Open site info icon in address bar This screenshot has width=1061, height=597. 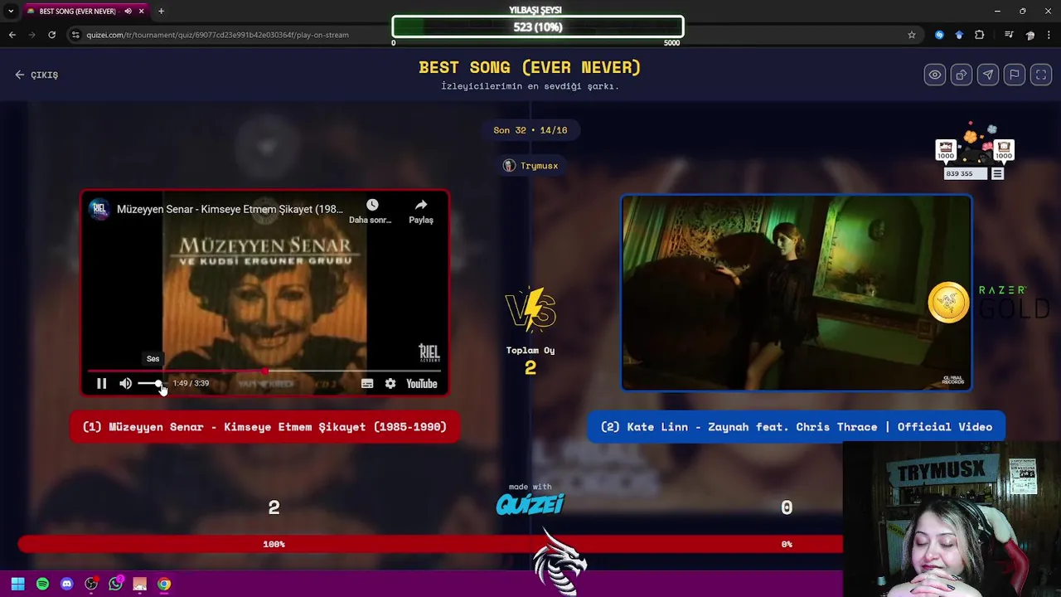pyautogui.click(x=75, y=35)
